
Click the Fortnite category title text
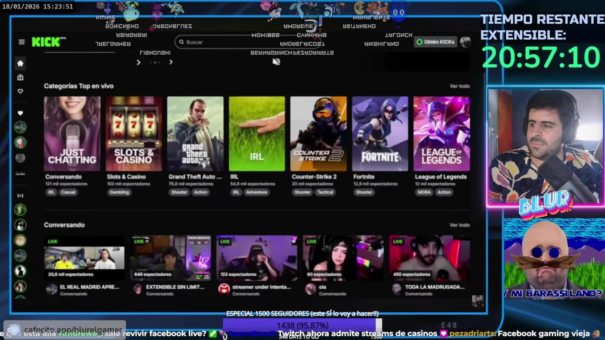point(364,177)
